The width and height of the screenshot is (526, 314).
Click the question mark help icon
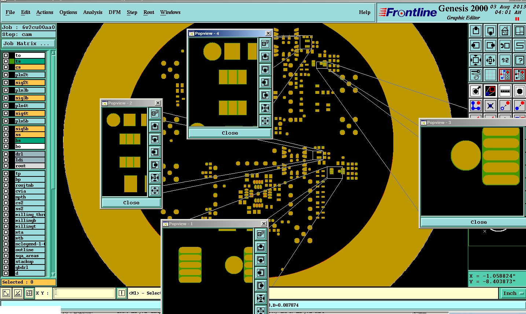pyautogui.click(x=519, y=60)
